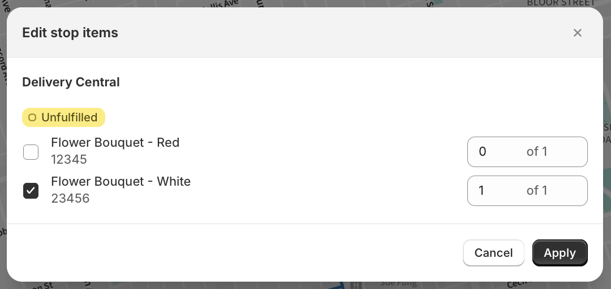
Task: Click the yellow Unfulfilled status badge
Action: (63, 117)
